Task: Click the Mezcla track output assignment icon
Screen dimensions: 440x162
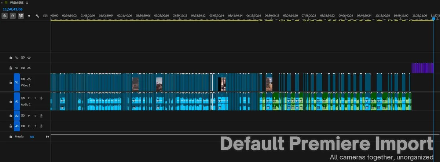Action: coord(47,137)
